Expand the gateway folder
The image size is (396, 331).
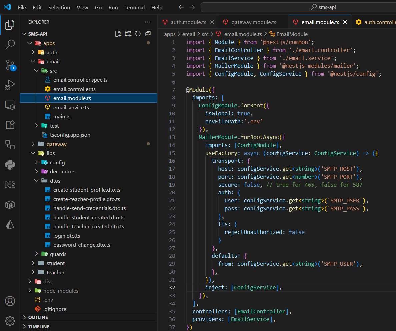33,144
